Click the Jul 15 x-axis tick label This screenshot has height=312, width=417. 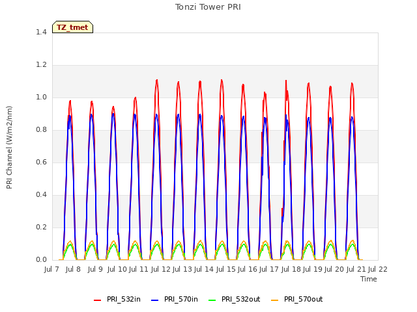click(x=226, y=269)
